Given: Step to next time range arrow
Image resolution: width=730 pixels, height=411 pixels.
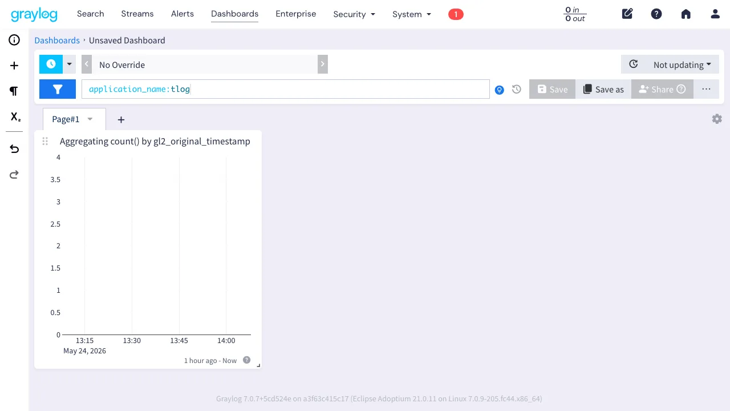Looking at the screenshot, I should [x=322, y=65].
